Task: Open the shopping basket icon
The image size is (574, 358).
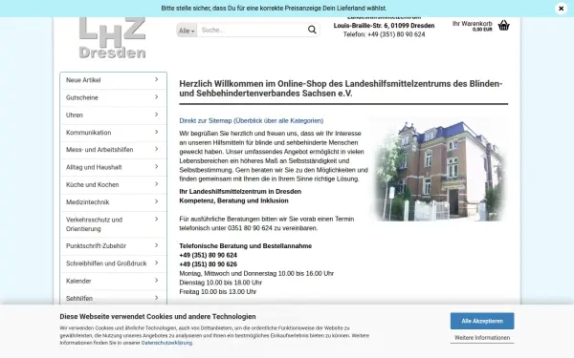Action: (504, 25)
